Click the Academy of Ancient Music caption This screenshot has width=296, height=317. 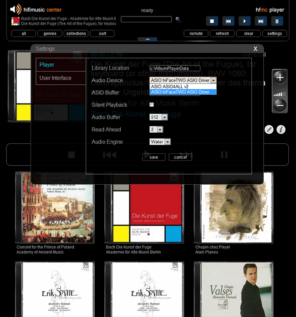[40, 252]
